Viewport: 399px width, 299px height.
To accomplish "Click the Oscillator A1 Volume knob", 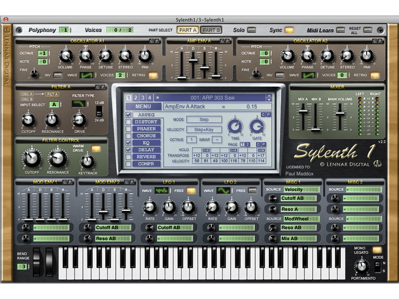I will (66, 56).
